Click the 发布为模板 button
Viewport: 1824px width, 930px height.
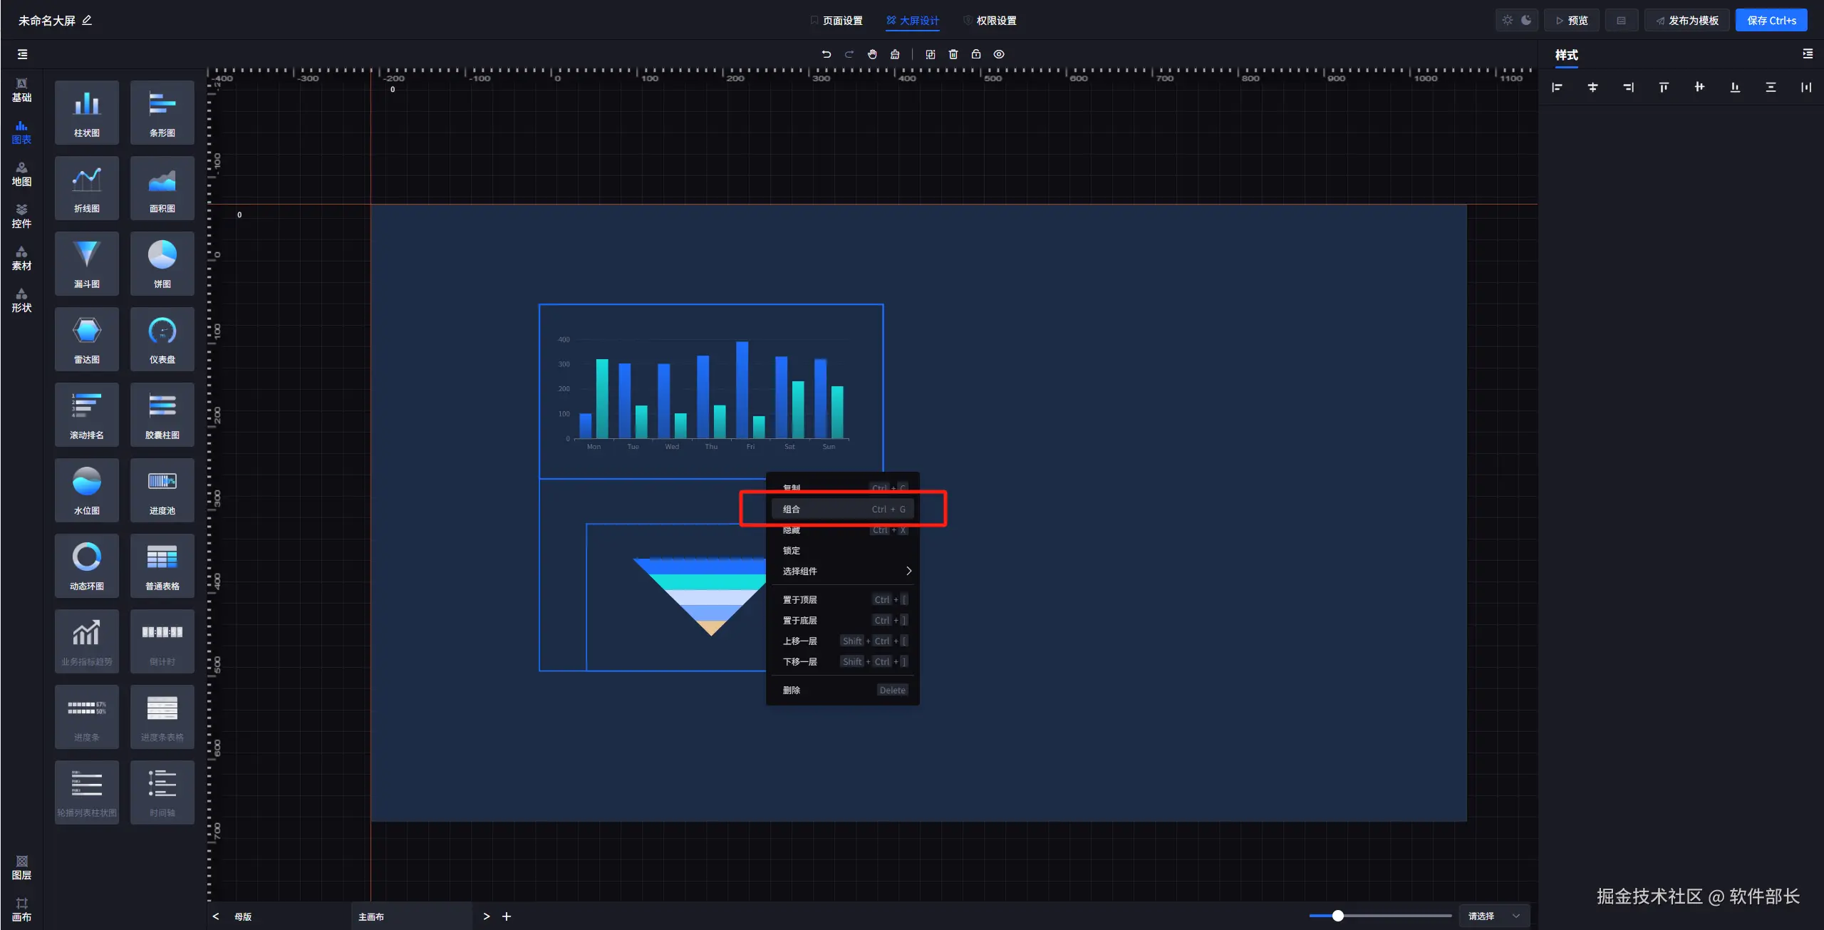click(x=1686, y=21)
